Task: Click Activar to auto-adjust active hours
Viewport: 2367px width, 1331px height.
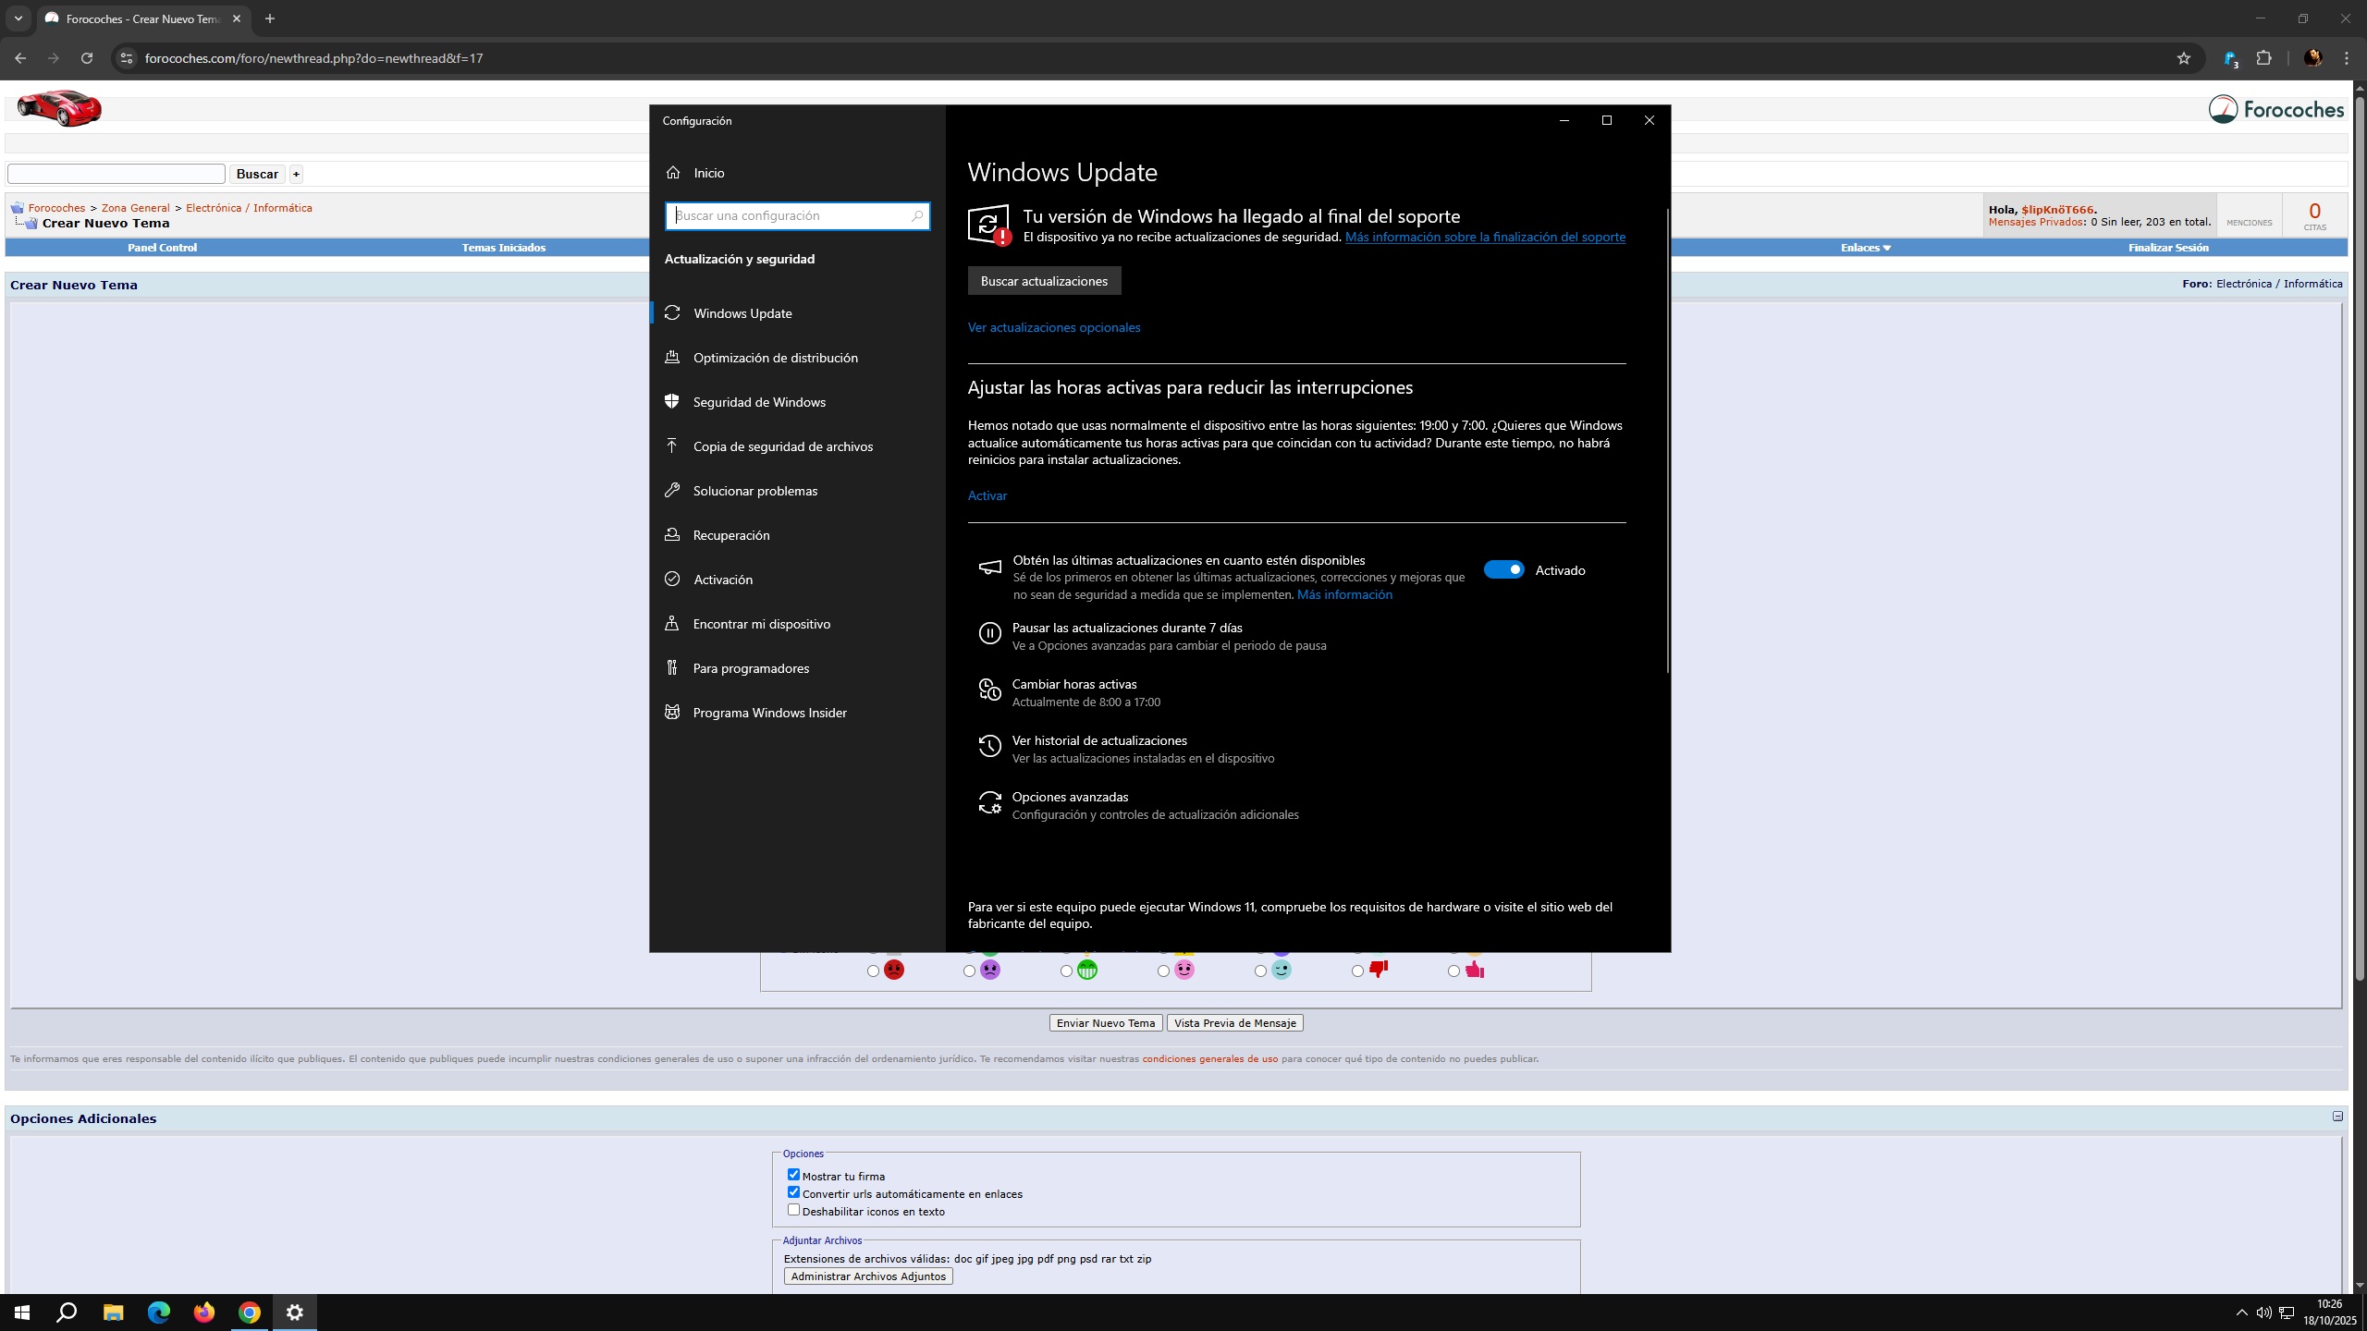Action: click(x=987, y=495)
